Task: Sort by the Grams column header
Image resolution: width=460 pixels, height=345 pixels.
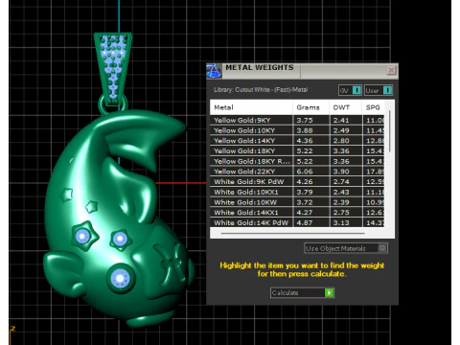Action: tap(310, 107)
